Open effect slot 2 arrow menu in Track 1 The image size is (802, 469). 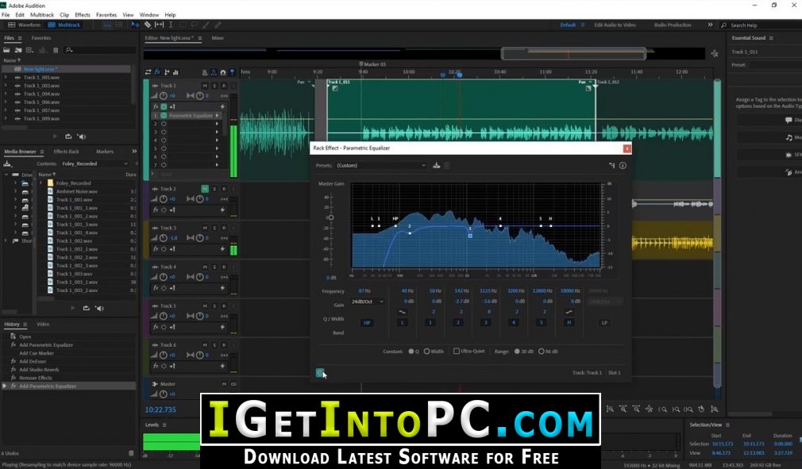(x=217, y=124)
